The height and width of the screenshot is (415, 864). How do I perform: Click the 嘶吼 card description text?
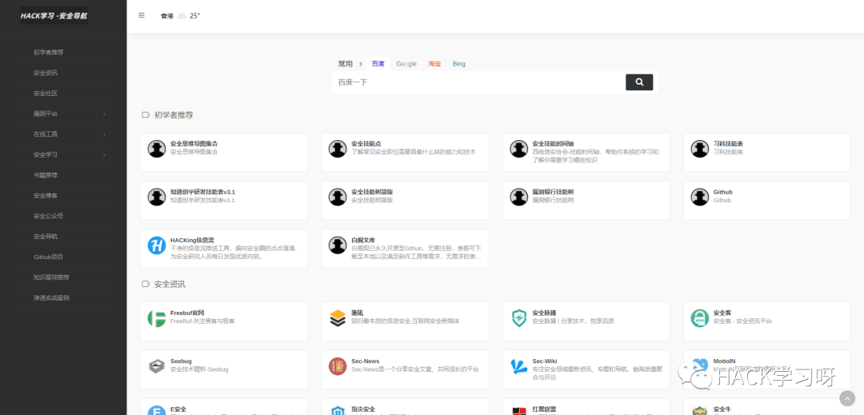coord(406,321)
